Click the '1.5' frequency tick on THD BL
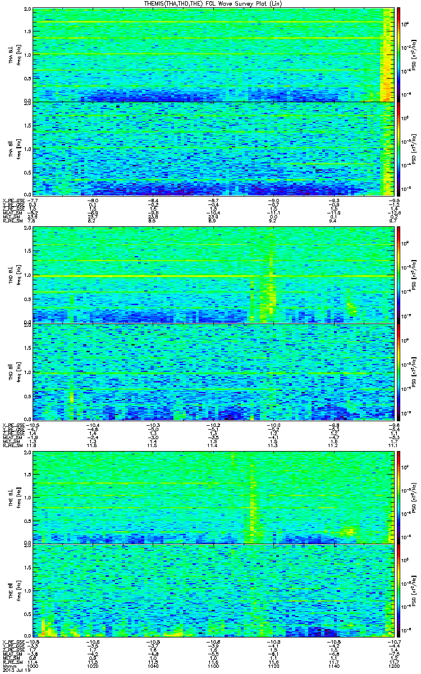The image size is (421, 674). coord(28,252)
